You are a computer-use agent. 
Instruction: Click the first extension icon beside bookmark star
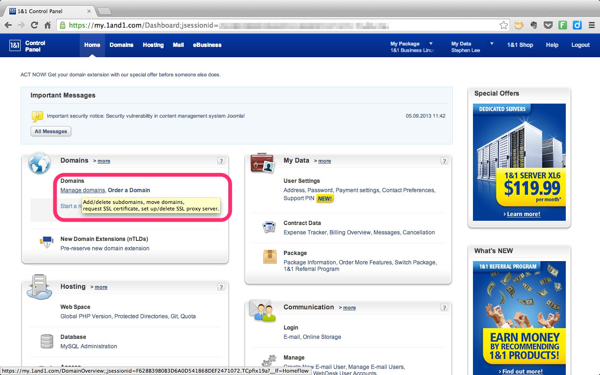pyautogui.click(x=518, y=25)
